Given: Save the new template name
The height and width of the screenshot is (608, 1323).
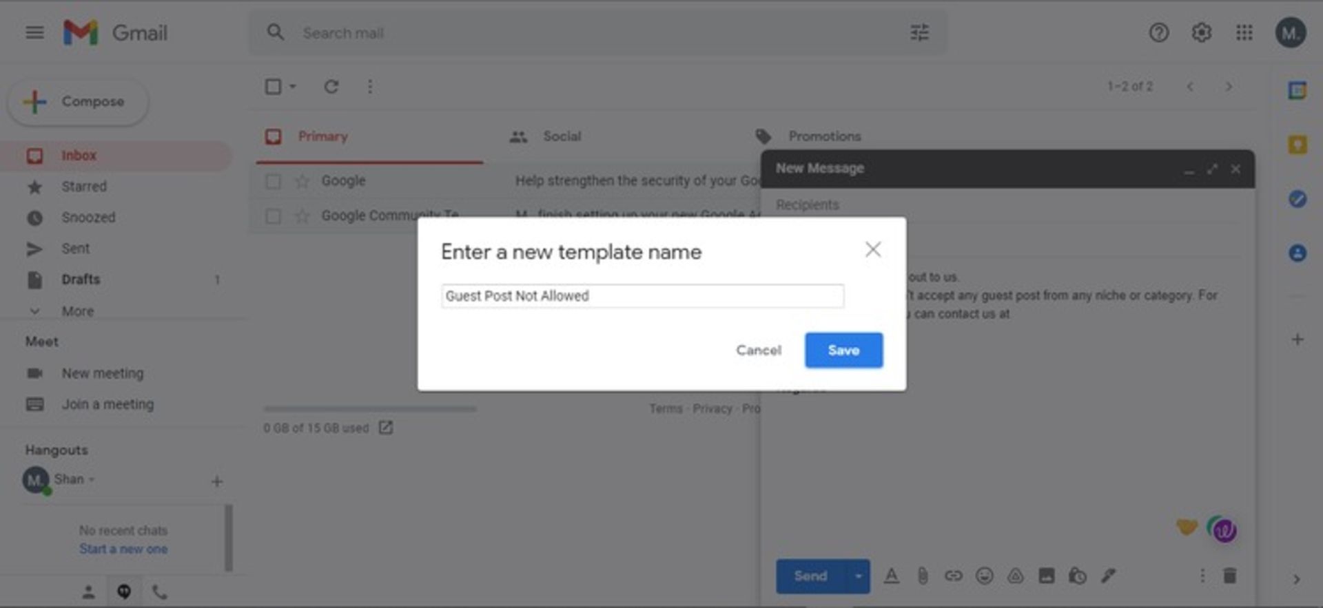Looking at the screenshot, I should (843, 350).
